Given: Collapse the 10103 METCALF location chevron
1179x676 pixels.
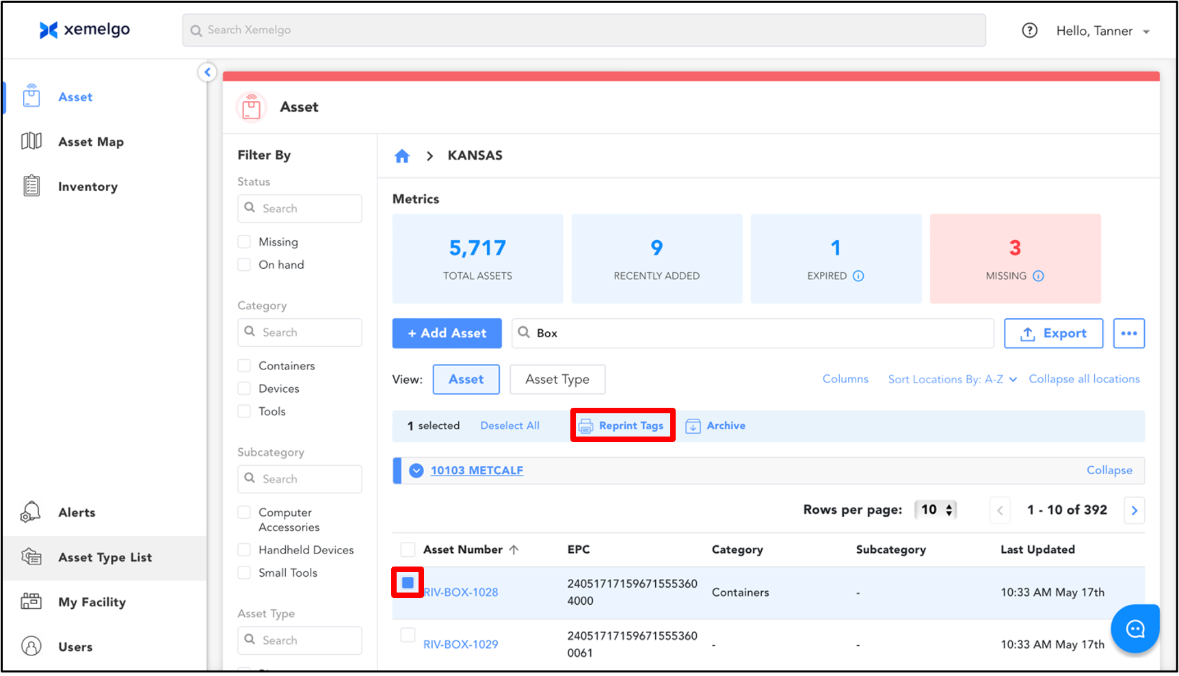Looking at the screenshot, I should click(416, 471).
